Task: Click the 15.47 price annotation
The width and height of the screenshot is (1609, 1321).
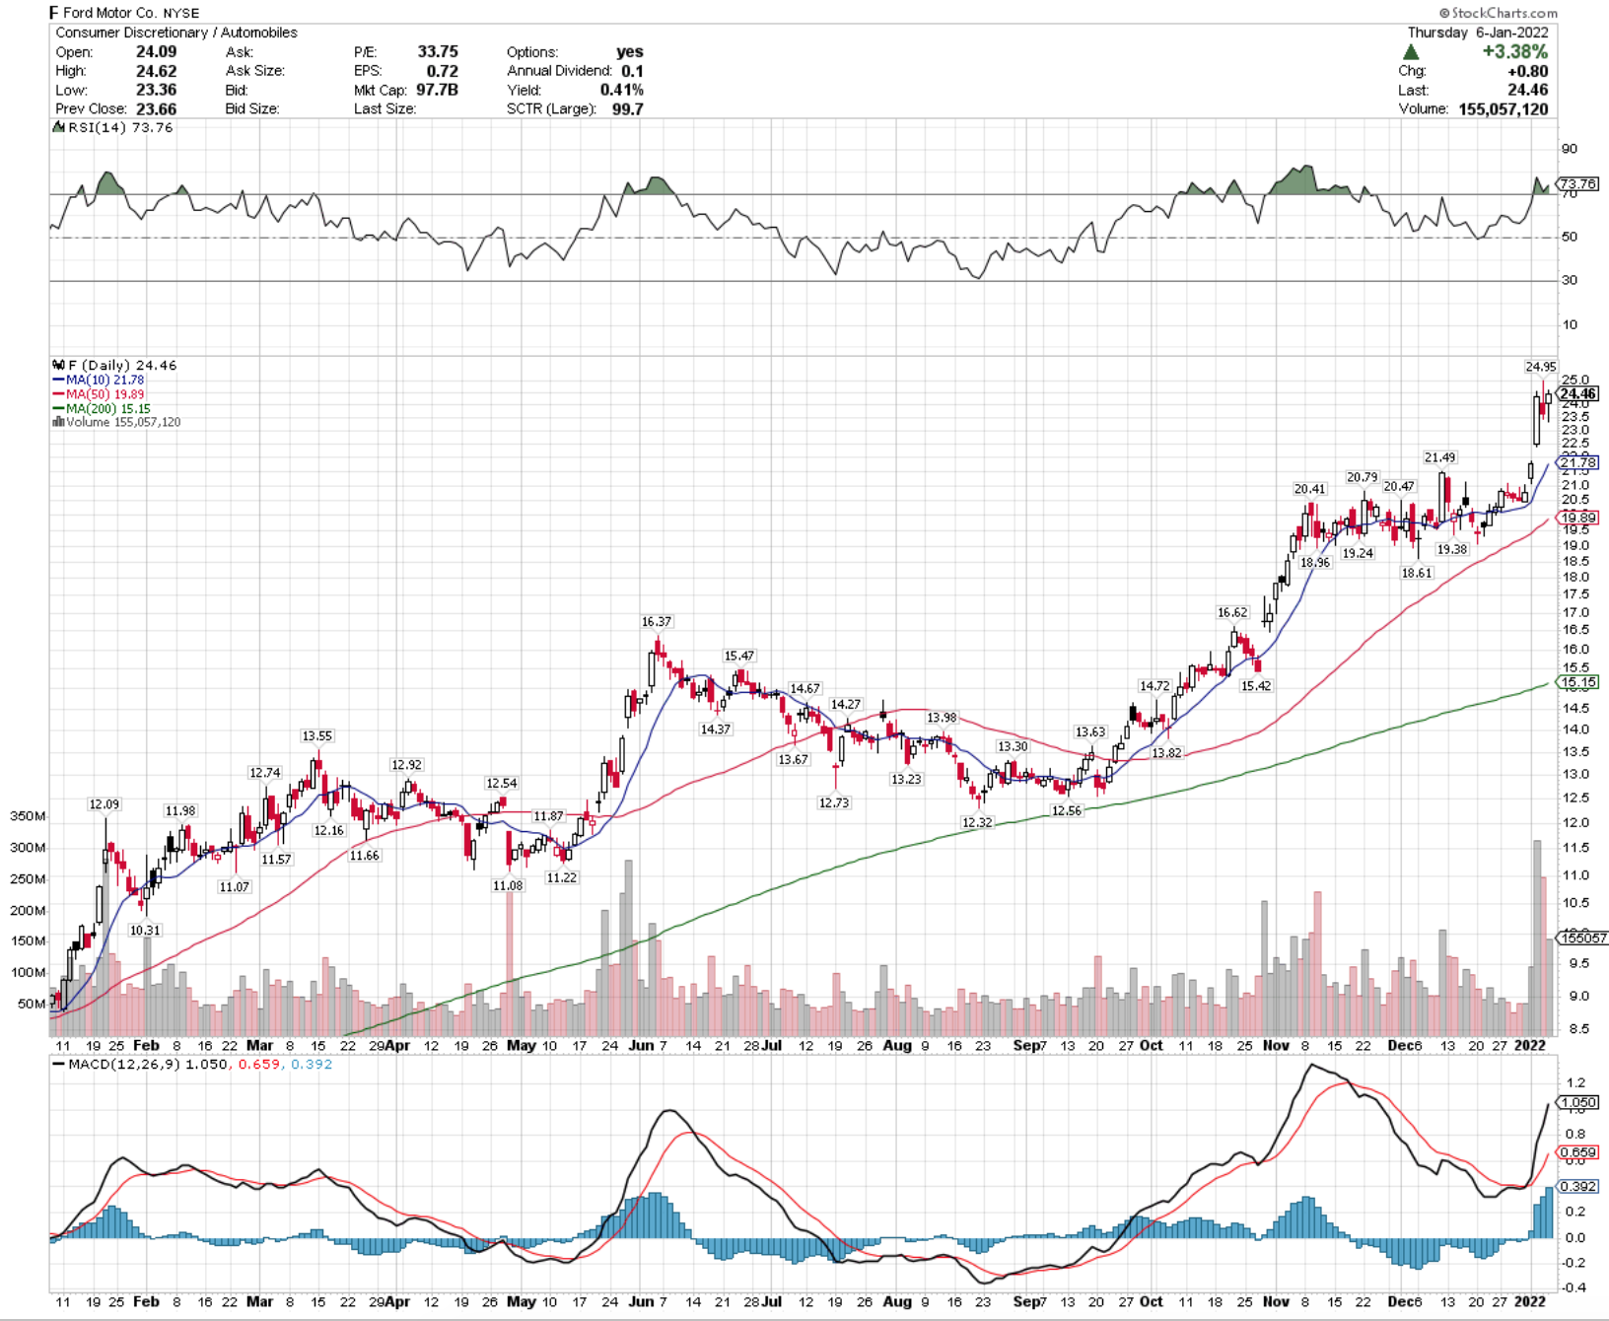Action: click(x=739, y=657)
